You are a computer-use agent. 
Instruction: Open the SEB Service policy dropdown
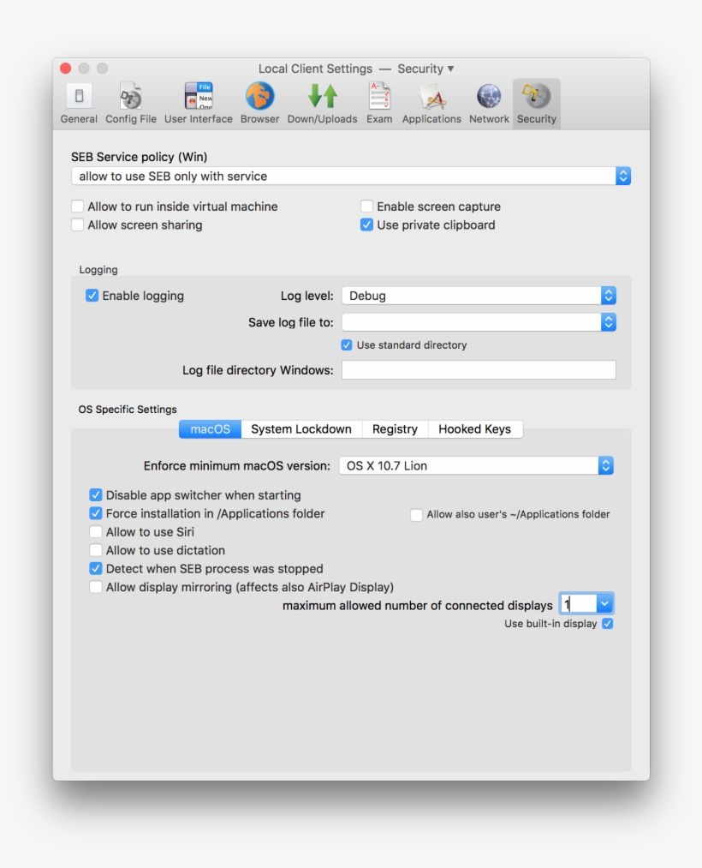[624, 176]
